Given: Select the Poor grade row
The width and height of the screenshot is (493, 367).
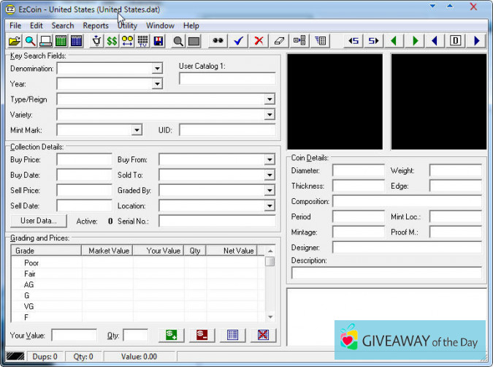Looking at the screenshot, I should pyautogui.click(x=31, y=262).
